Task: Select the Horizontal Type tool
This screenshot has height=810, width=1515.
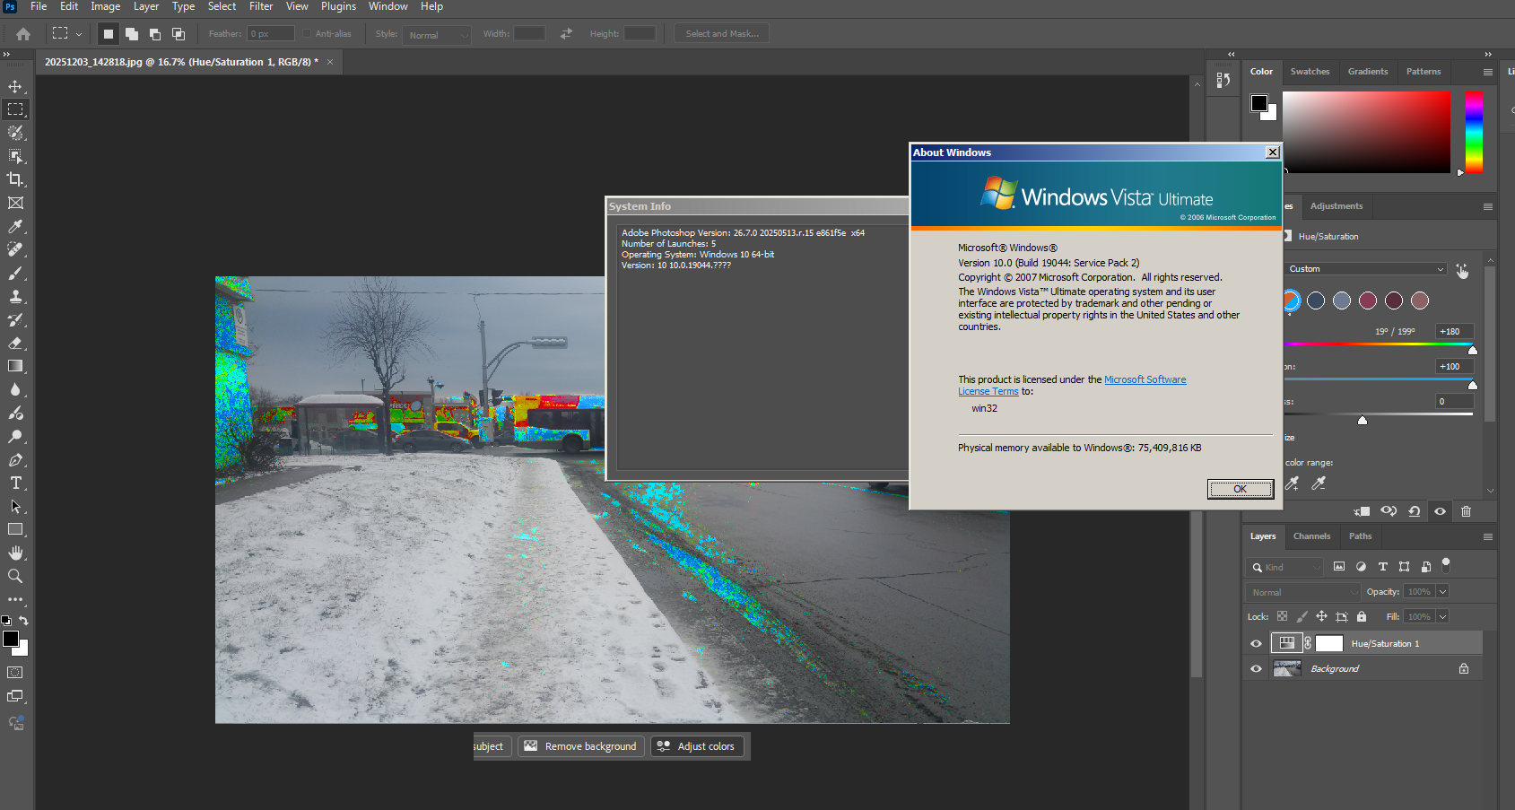Action: [15, 483]
